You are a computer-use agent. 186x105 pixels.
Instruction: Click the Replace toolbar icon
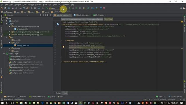coord(35,8)
